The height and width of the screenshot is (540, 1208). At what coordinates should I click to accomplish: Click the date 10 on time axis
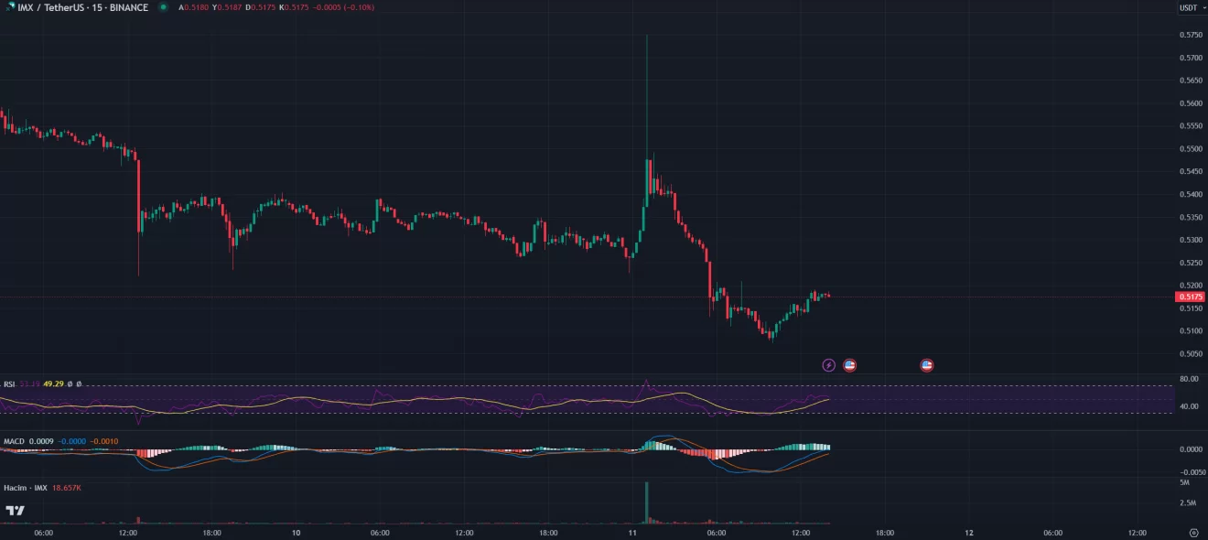(296, 532)
